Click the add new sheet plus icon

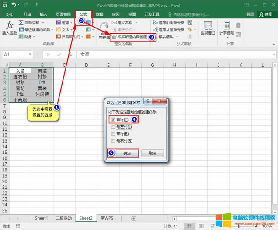coord(133,218)
